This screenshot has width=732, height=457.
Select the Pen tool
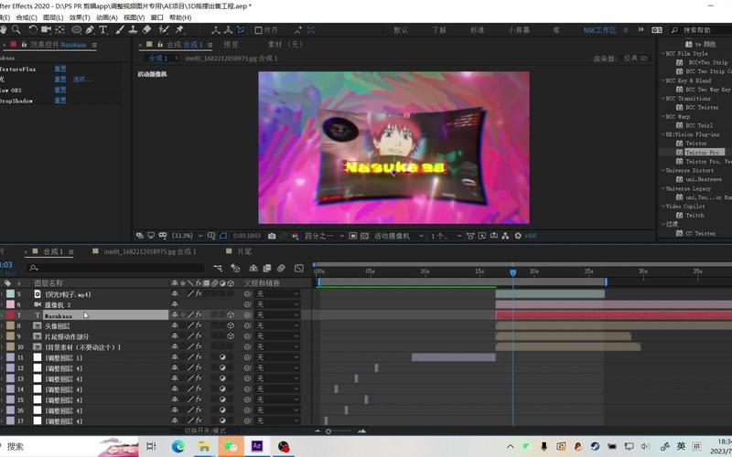tap(89, 30)
